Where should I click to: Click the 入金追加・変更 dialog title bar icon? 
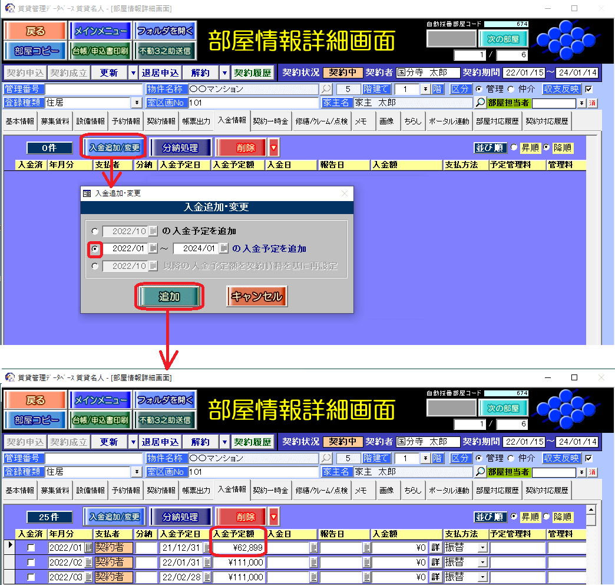point(87,193)
